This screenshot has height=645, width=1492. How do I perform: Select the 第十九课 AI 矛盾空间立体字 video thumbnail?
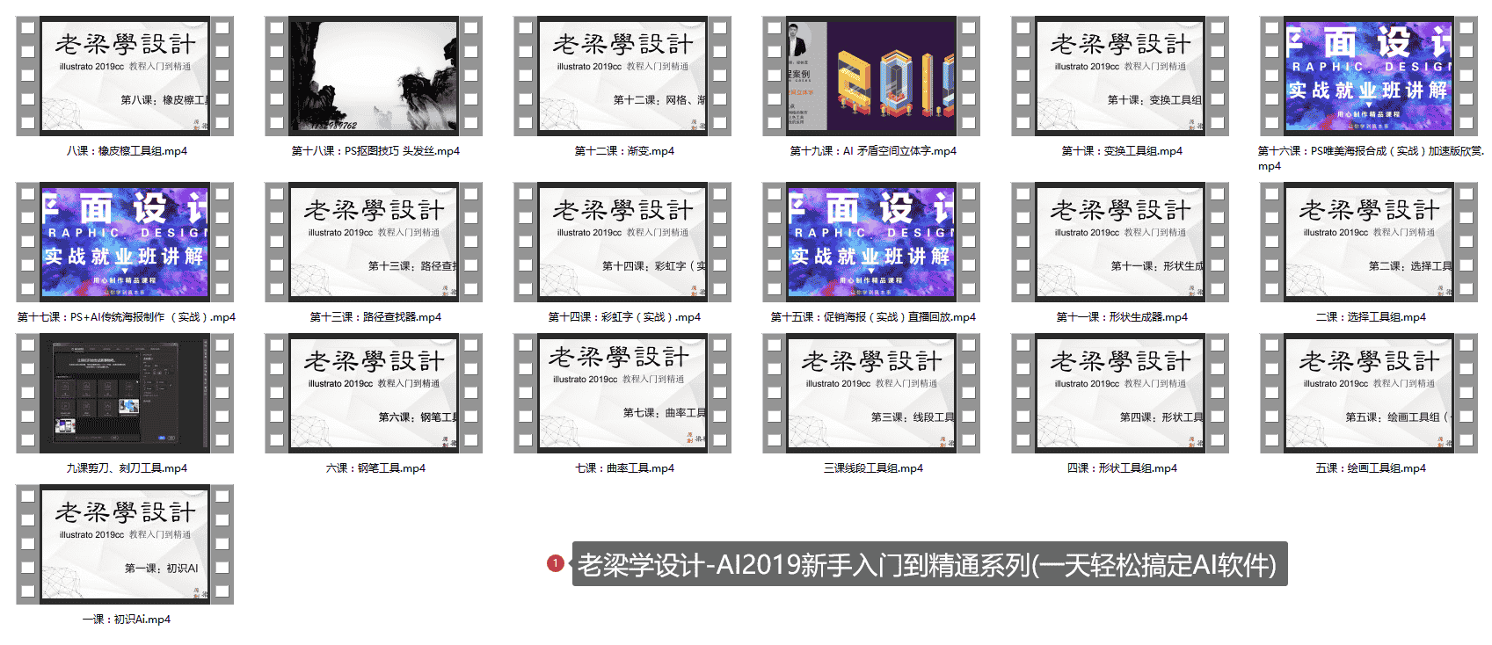pyautogui.click(x=871, y=76)
